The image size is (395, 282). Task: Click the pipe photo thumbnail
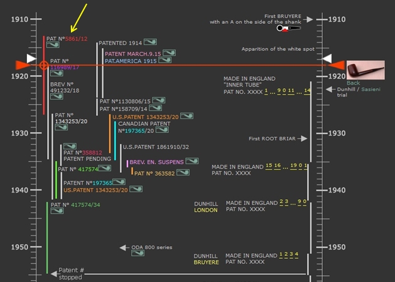pos(365,70)
